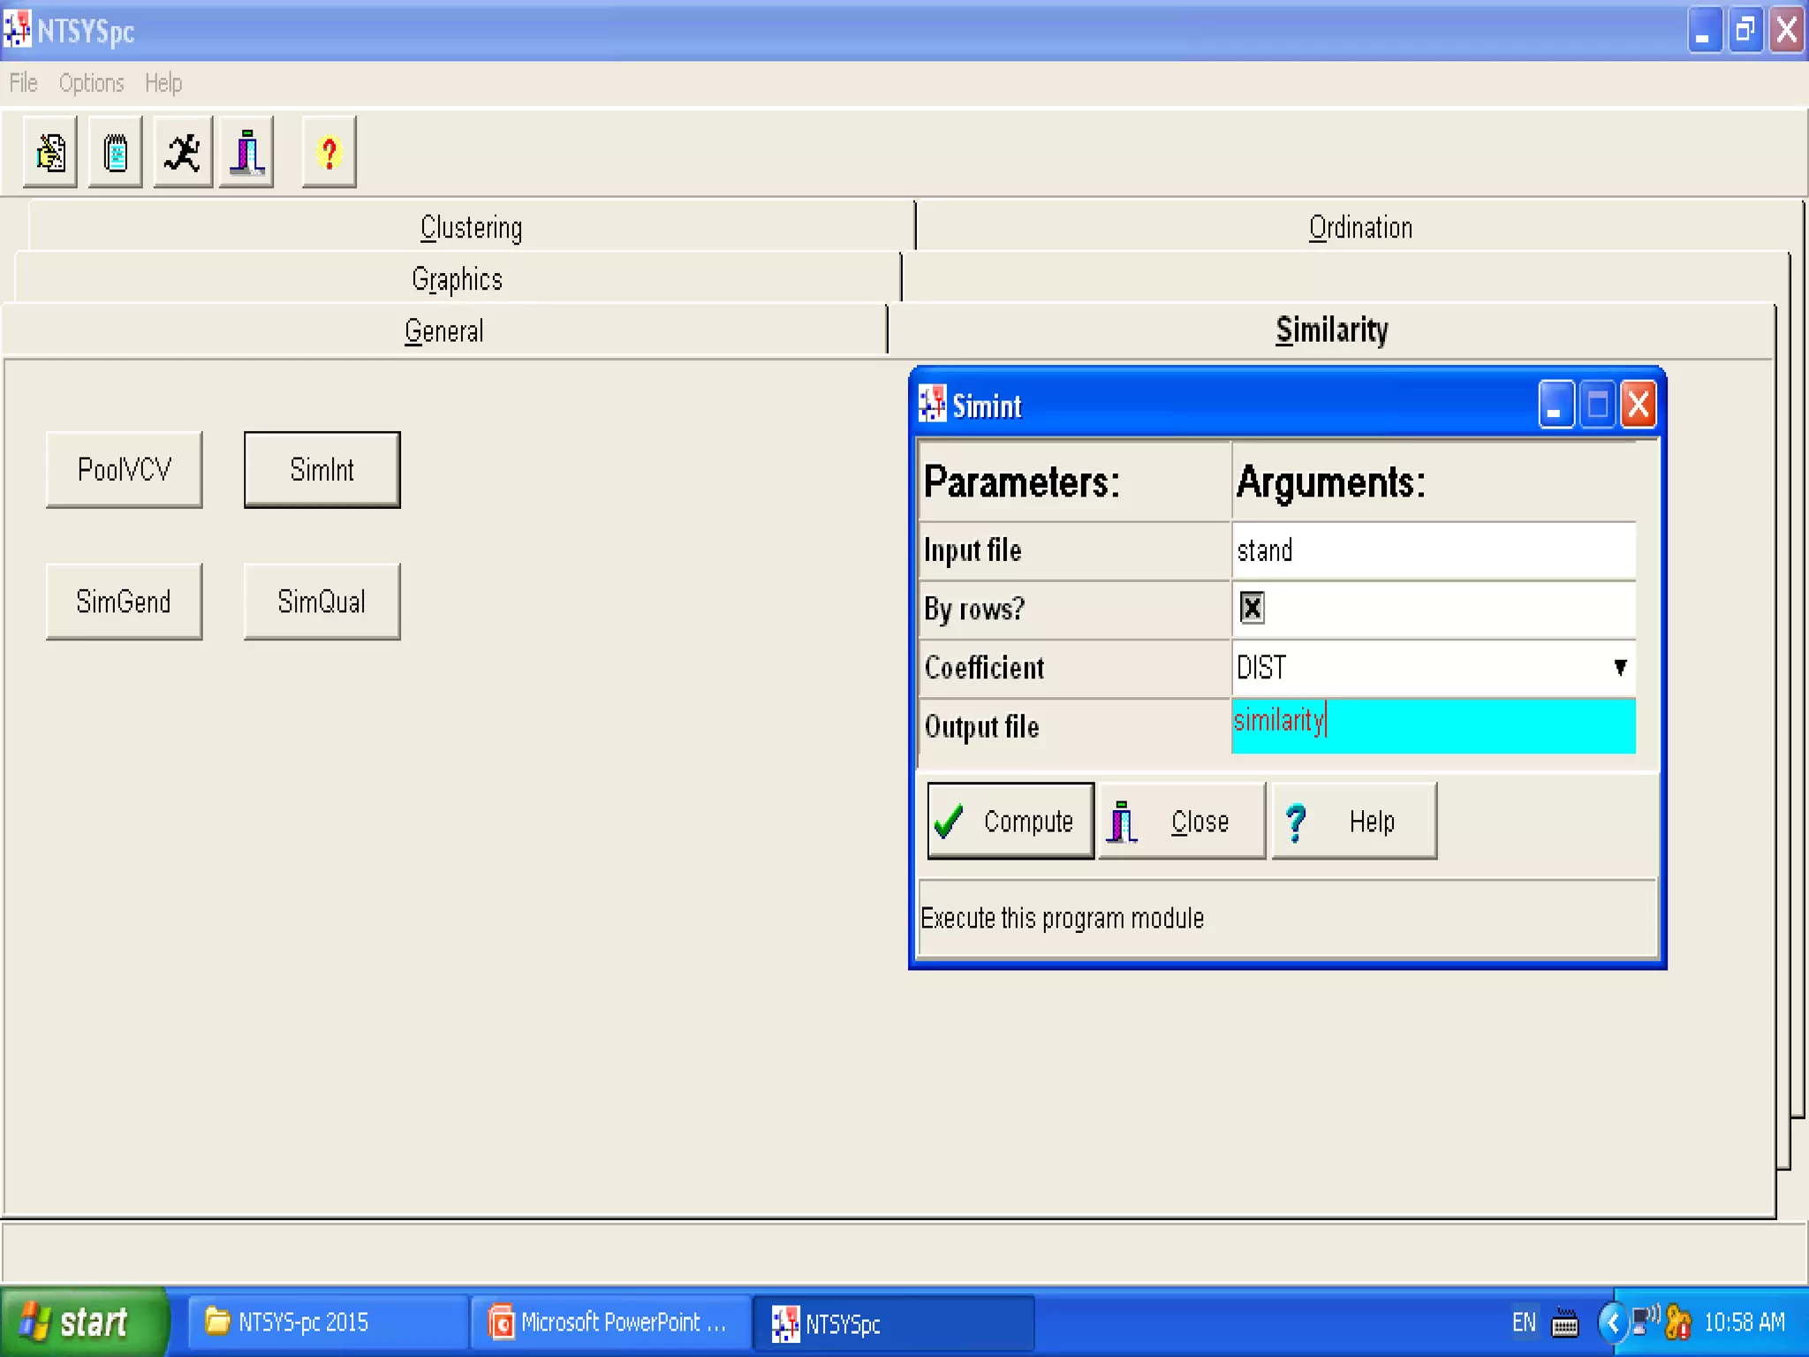The height and width of the screenshot is (1357, 1809).
Task: Click the PoolVCV module button
Action: [124, 469]
